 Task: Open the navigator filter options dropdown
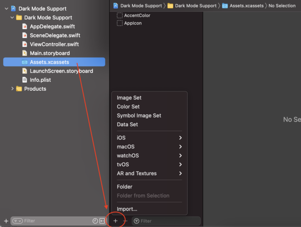pos(17,221)
